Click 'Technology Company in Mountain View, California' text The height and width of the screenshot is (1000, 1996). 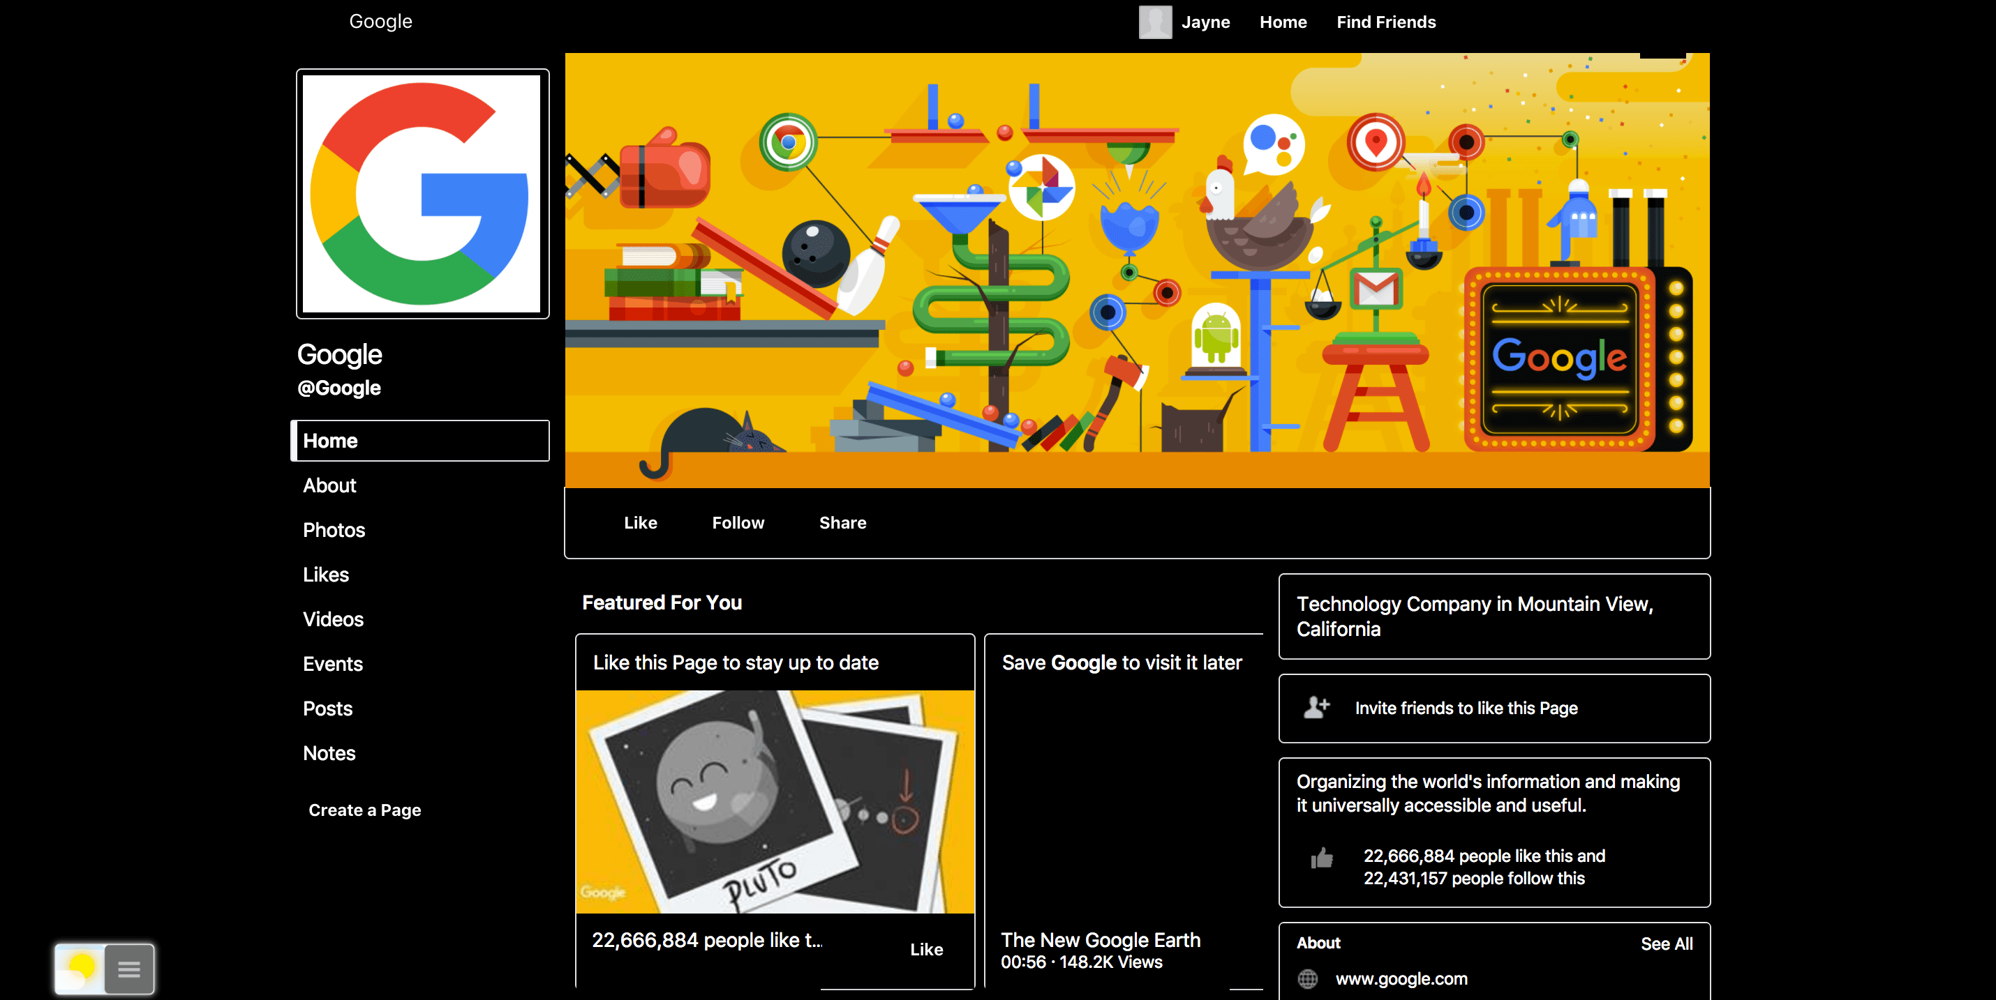pos(1475,616)
